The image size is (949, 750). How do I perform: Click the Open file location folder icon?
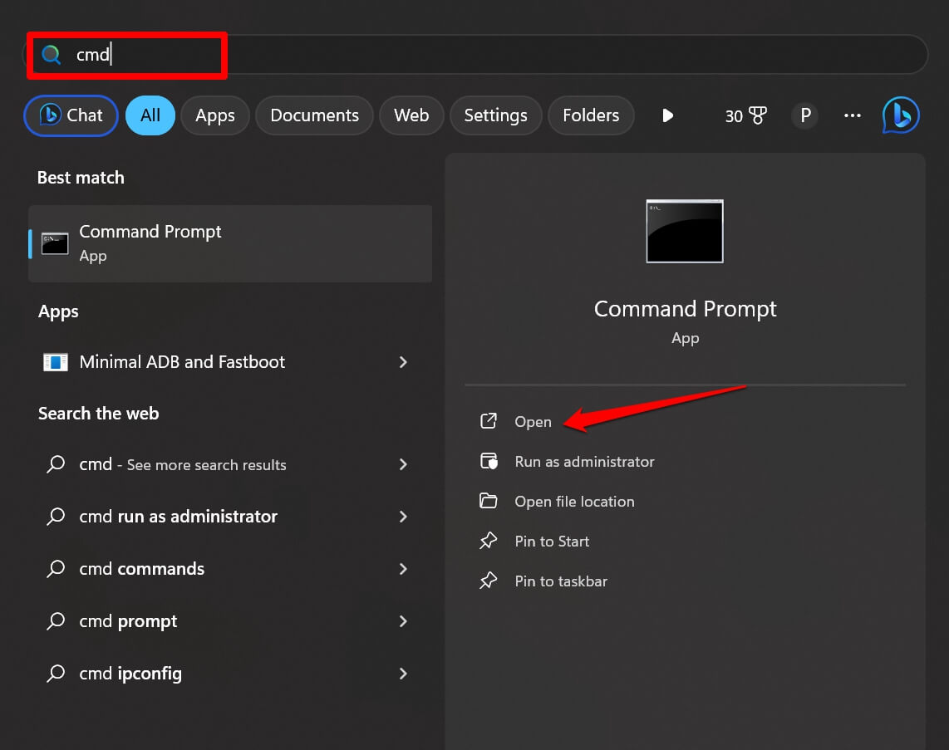(x=489, y=501)
